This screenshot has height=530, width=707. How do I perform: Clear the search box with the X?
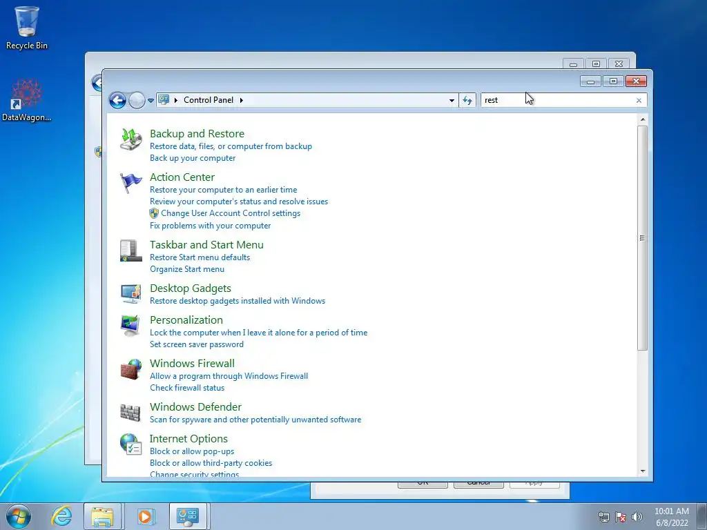tap(639, 101)
